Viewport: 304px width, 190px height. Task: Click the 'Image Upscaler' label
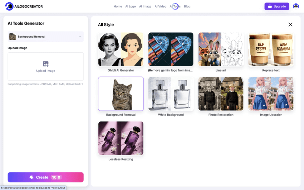(271, 115)
